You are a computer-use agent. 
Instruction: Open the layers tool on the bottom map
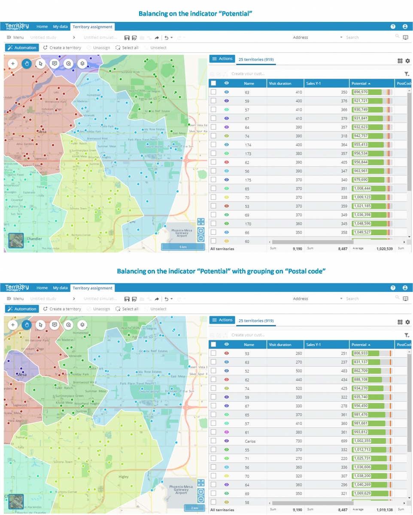pyautogui.click(x=82, y=325)
